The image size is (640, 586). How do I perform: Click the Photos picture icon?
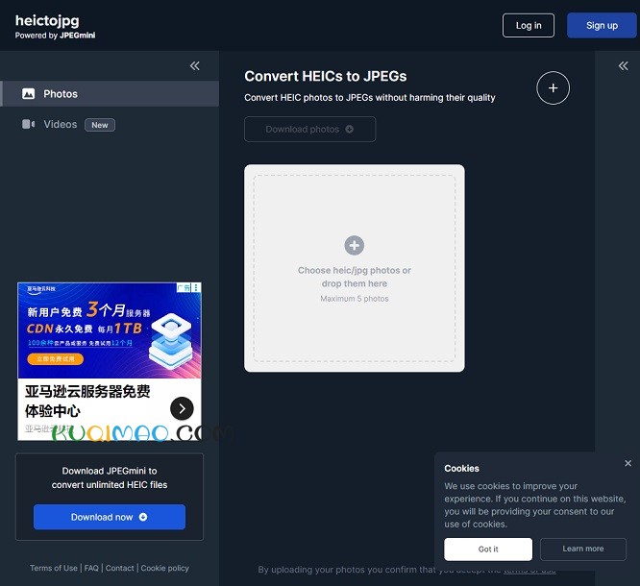click(28, 94)
